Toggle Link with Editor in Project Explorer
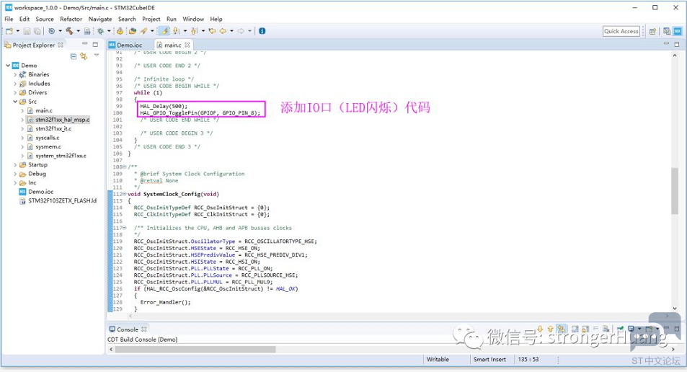The image size is (687, 372). [x=83, y=56]
